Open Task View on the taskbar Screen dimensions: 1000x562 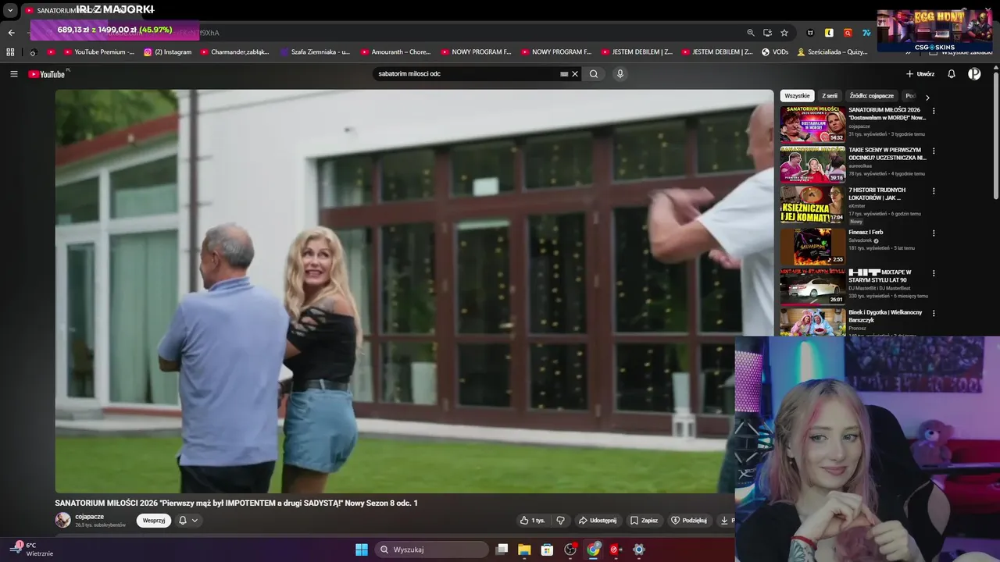[502, 550]
